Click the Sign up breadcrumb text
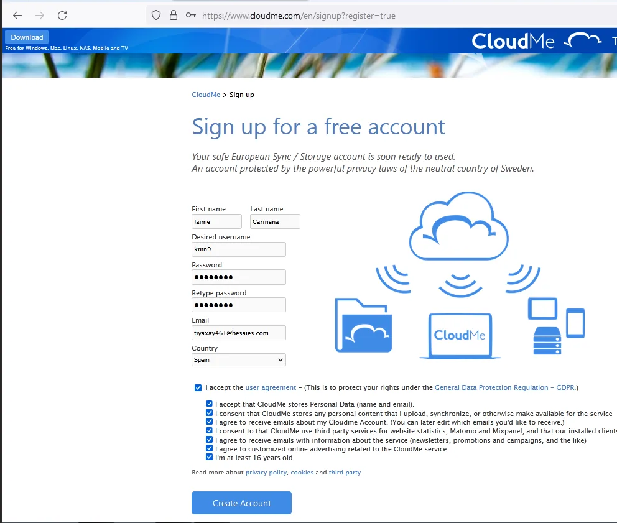The width and height of the screenshot is (617, 523). click(x=241, y=95)
